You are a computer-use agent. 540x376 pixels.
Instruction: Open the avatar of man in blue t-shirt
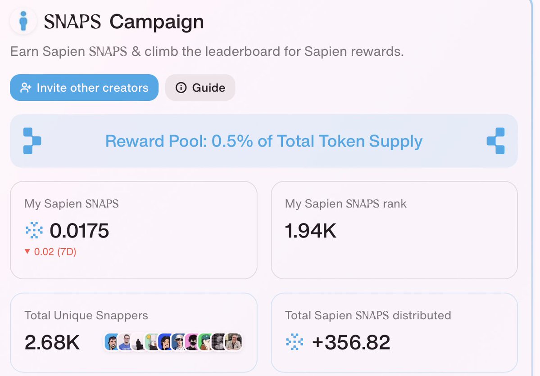(x=125, y=342)
